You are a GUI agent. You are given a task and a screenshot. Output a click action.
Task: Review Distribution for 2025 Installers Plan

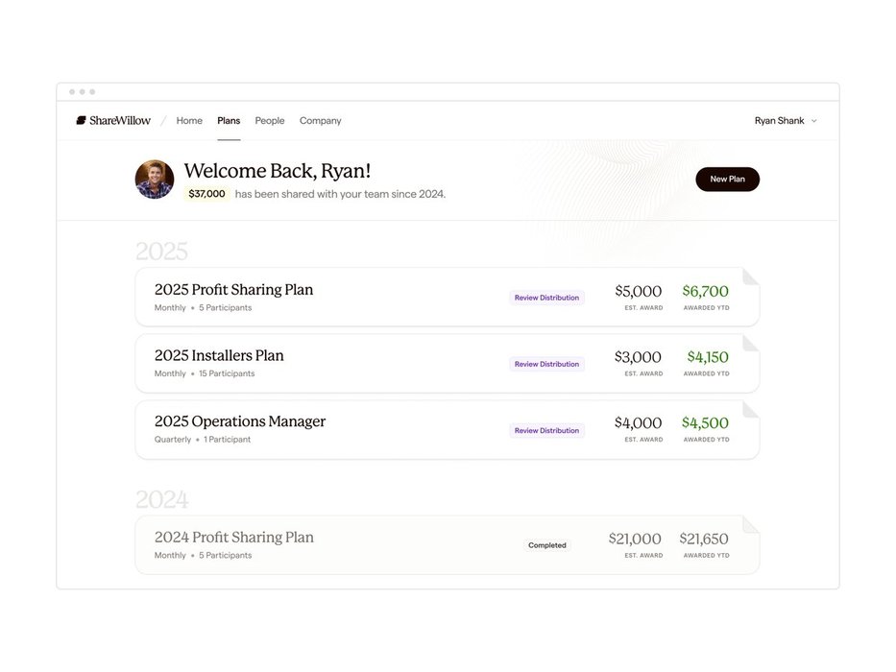[x=546, y=364]
